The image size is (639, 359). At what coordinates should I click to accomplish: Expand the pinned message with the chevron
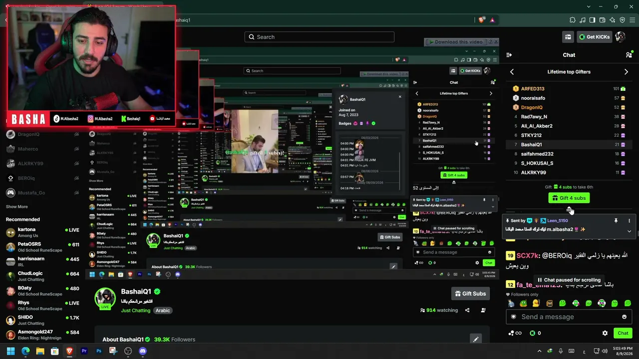(x=629, y=231)
